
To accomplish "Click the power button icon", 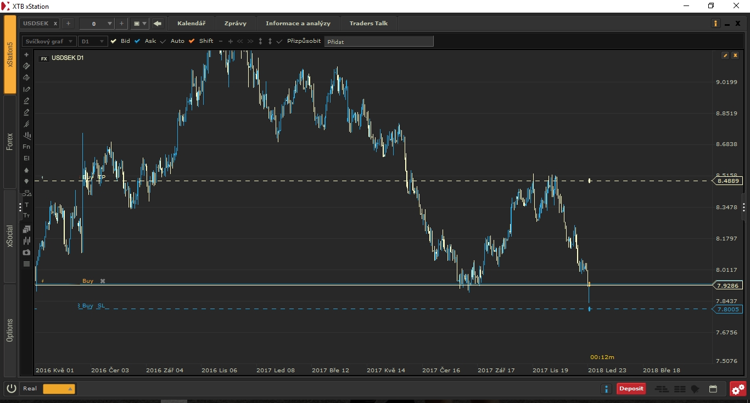I will [x=12, y=389].
